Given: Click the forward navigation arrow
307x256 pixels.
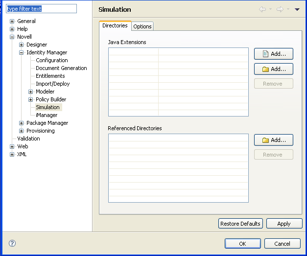Looking at the screenshot, I should click(x=280, y=9).
